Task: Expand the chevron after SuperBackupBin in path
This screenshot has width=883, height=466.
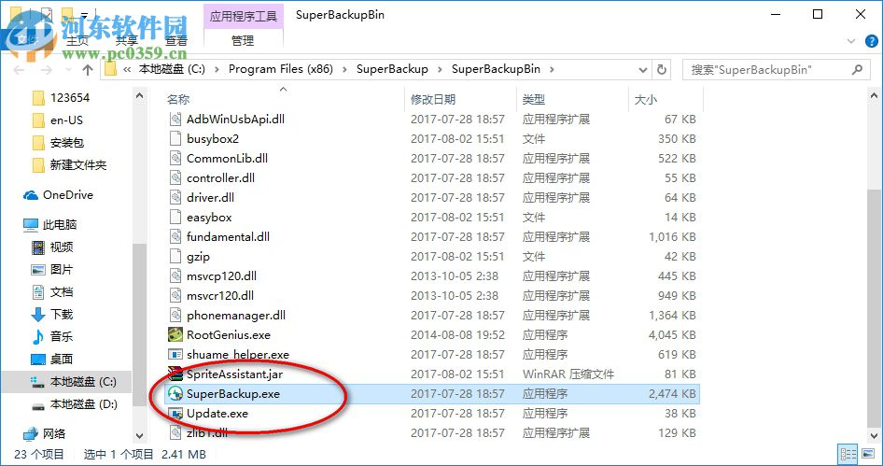Action: 552,69
